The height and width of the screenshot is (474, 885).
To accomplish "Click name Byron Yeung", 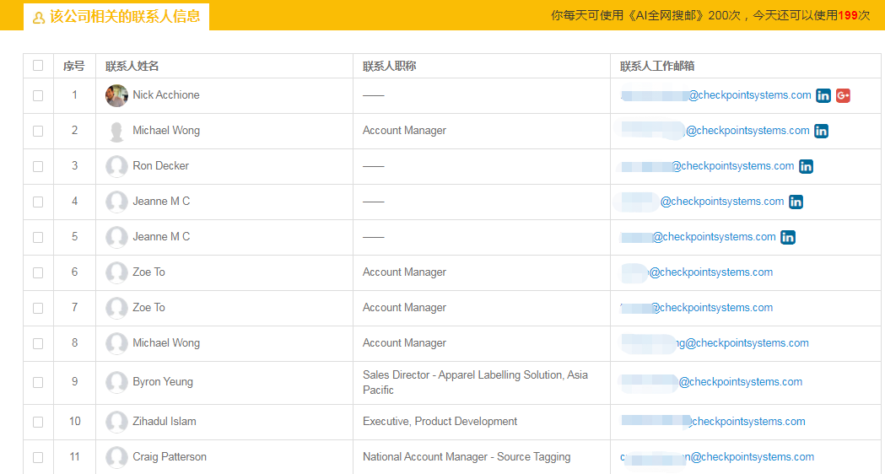I will pyautogui.click(x=163, y=382).
